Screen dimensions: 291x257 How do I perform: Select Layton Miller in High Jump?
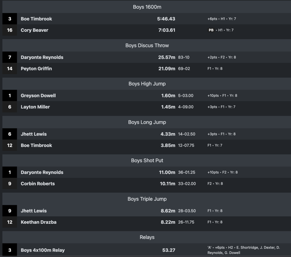[x=35, y=107]
